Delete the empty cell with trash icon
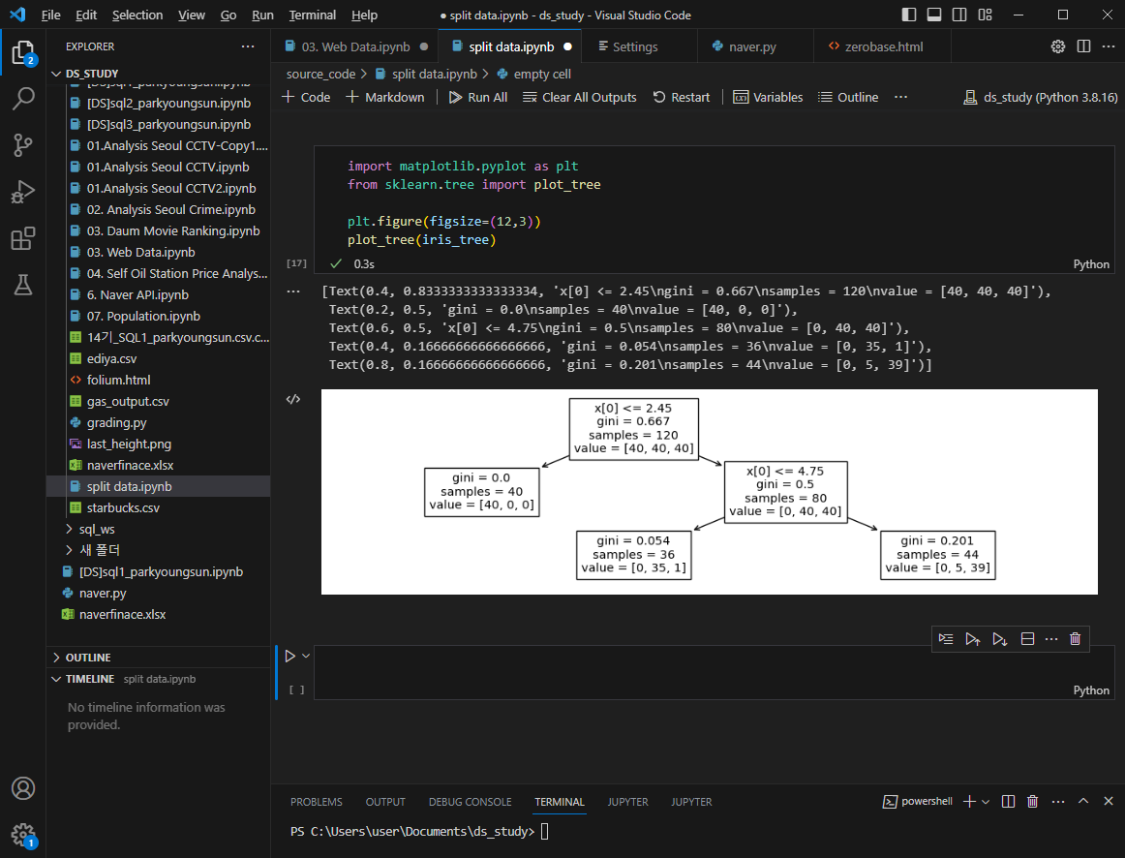 (x=1075, y=638)
